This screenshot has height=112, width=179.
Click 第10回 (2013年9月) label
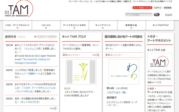point(117,88)
